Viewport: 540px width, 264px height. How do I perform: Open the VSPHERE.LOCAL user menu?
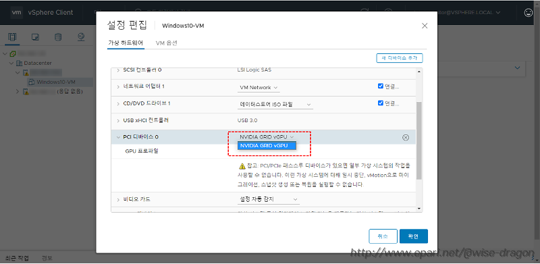(470, 13)
